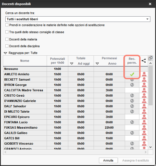Click the Annulla button
Viewport: 156px width, 166px height.
tap(108, 160)
